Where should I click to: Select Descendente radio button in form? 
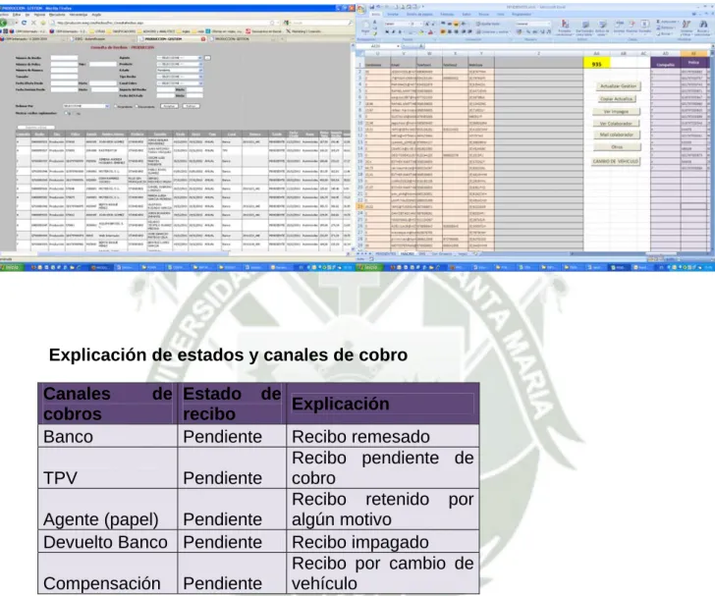[x=137, y=106]
